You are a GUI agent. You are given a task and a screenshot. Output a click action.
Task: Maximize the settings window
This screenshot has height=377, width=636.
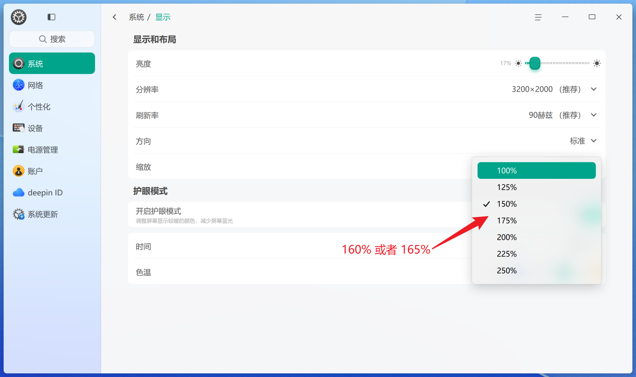point(592,17)
